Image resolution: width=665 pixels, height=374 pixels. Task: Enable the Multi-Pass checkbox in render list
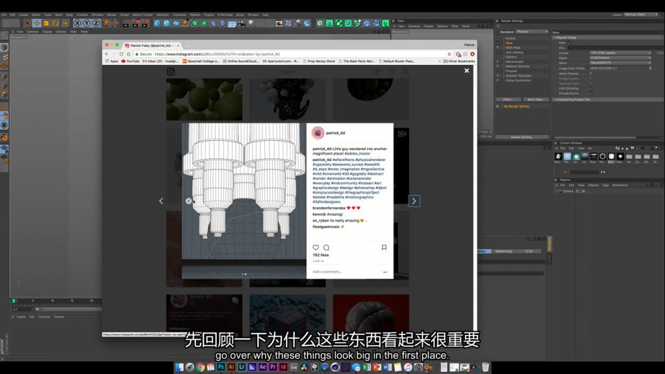click(x=498, y=47)
